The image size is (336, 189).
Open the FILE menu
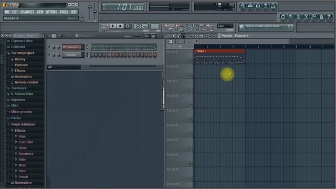(7, 12)
